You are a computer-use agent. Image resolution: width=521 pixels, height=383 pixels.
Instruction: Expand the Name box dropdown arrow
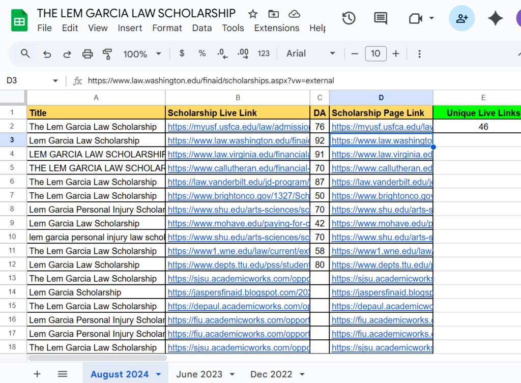55,81
